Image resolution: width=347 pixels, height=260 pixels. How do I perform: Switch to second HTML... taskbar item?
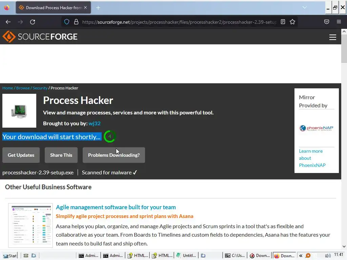162,256
